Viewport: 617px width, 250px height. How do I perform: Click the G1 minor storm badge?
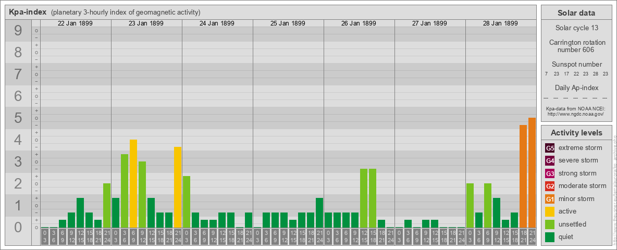tap(550, 199)
